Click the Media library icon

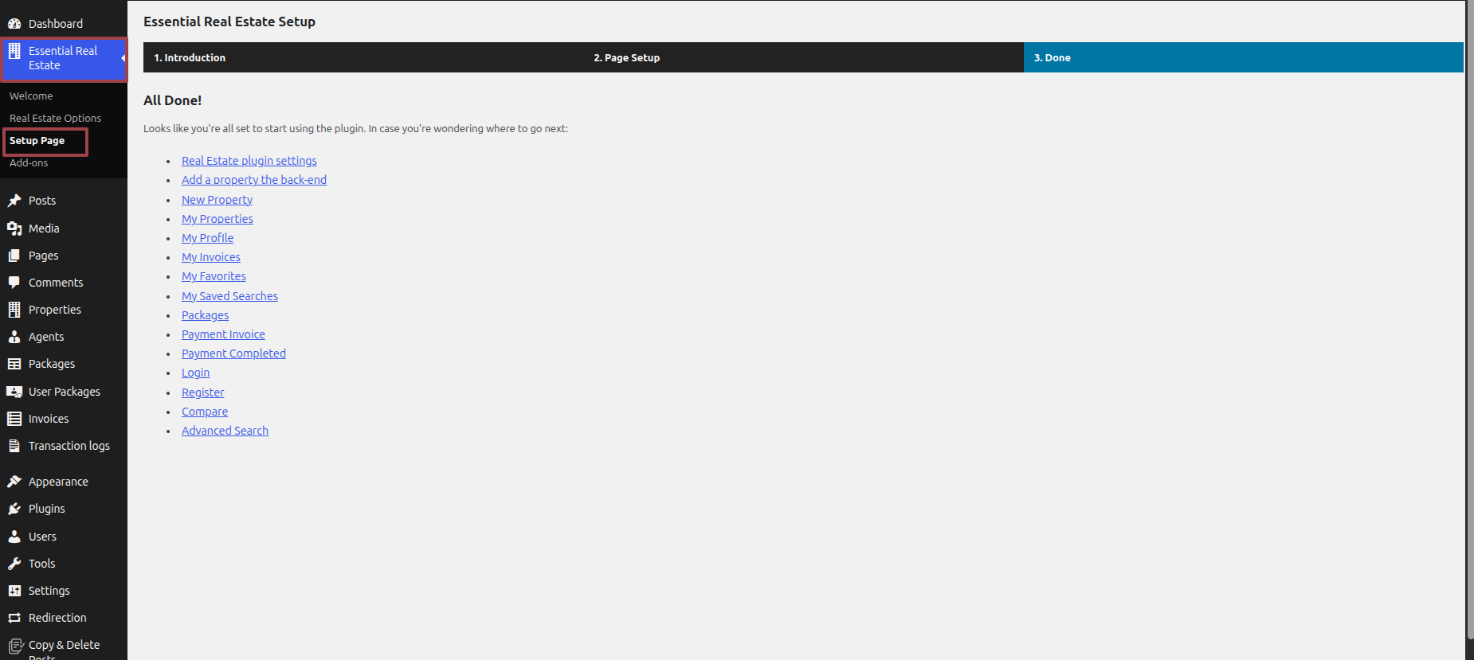[14, 228]
